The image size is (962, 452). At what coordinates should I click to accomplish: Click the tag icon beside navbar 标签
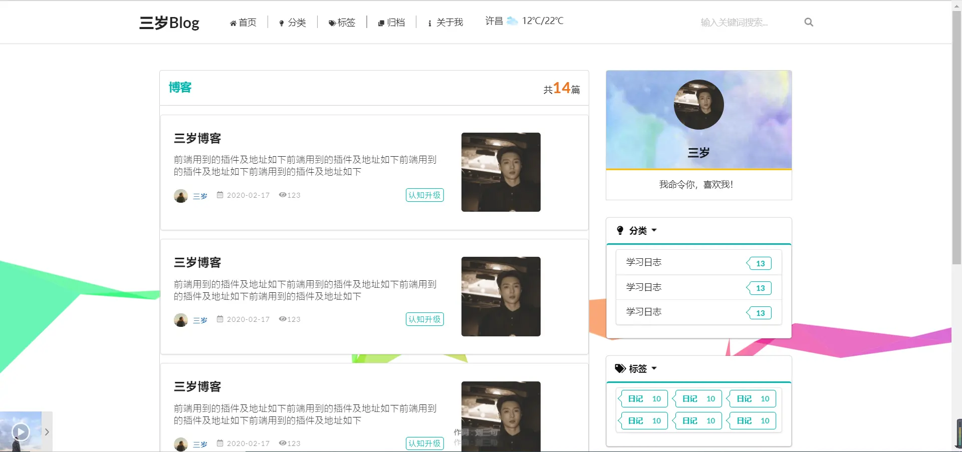[332, 23]
